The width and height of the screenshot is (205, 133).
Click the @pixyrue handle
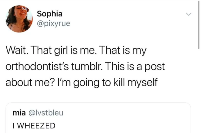(54, 23)
